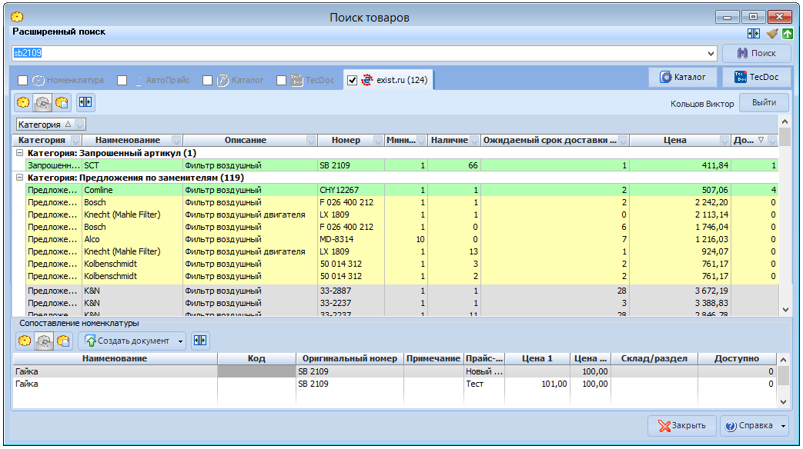The image size is (803, 449).
Task: Click the column-fit icon next to Создать документ
Action: pos(200,341)
